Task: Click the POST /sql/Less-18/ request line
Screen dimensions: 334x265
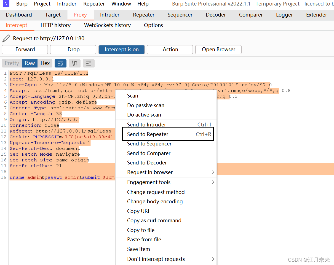Action: click(x=49, y=73)
